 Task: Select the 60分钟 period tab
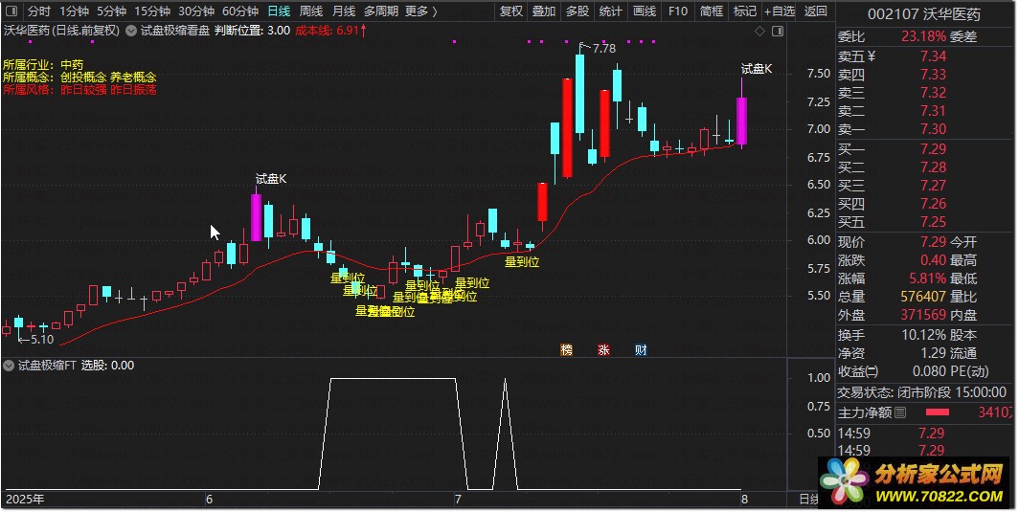[240, 11]
